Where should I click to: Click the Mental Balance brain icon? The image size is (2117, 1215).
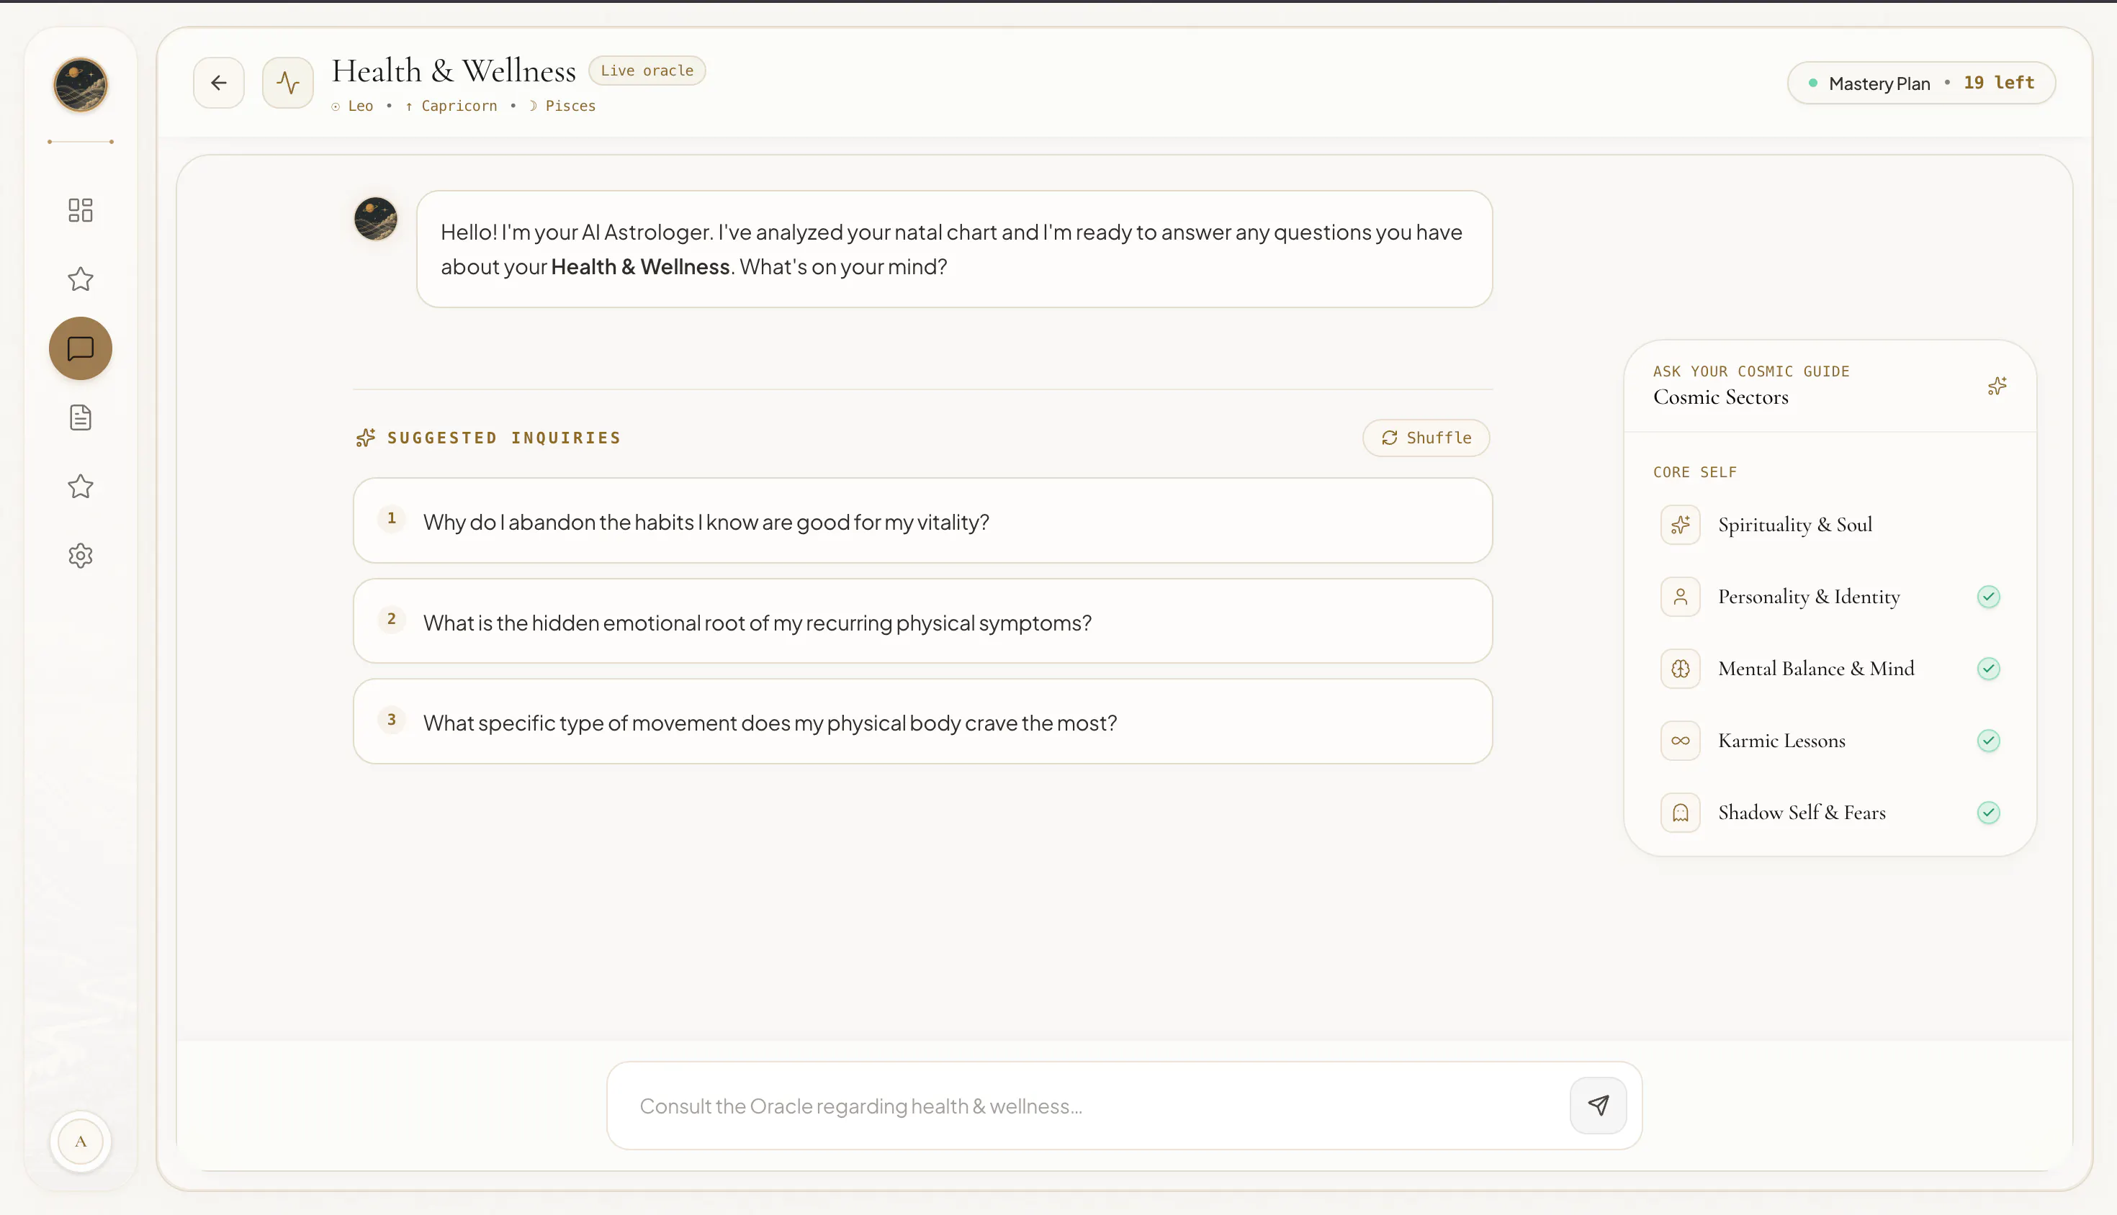(x=1681, y=669)
